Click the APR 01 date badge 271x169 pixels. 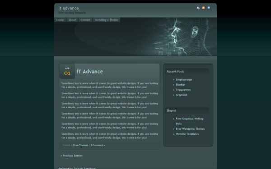(67, 71)
